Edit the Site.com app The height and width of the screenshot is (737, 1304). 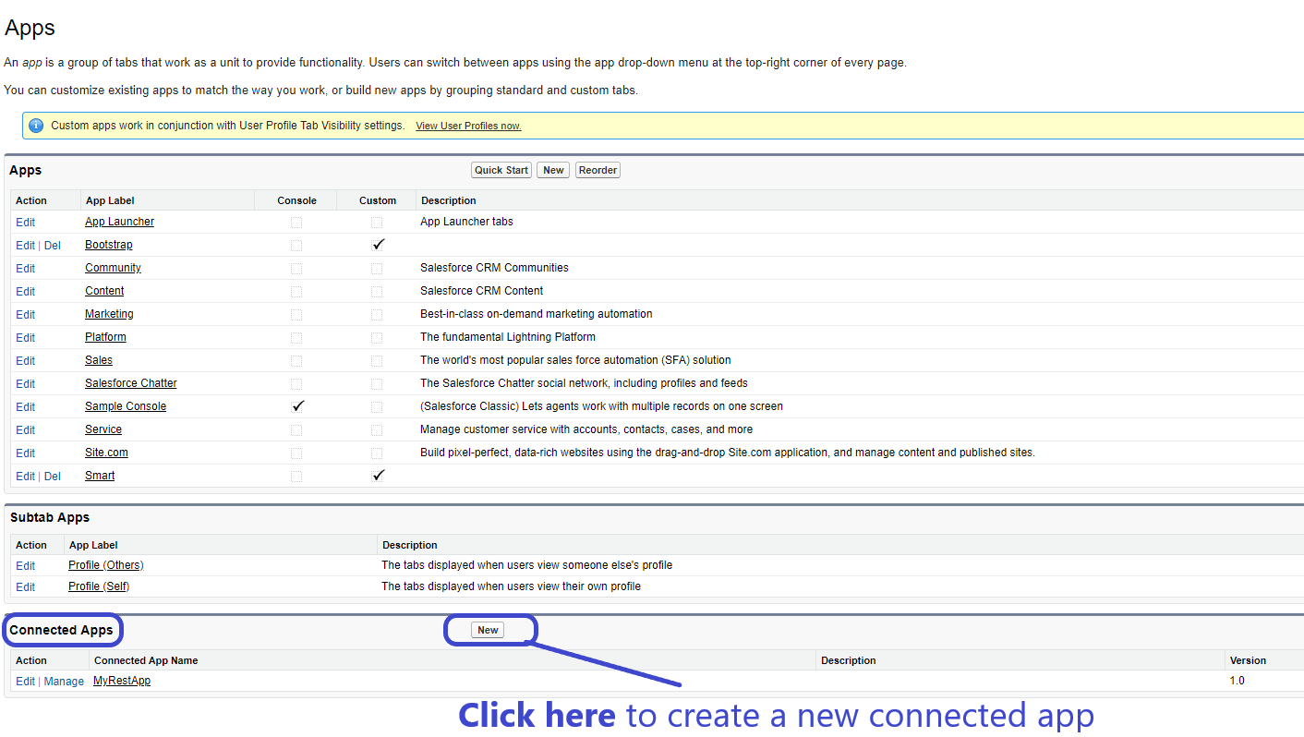(x=25, y=453)
